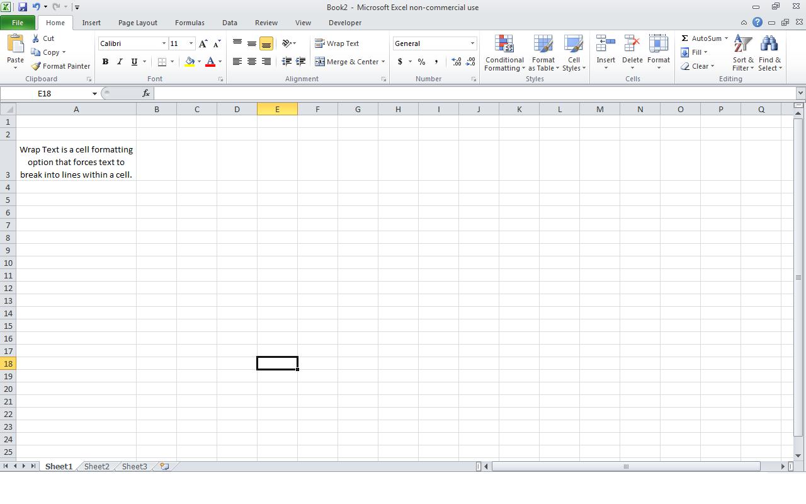Switch to the Formulas ribbon tab
The width and height of the screenshot is (806, 504).
pos(190,23)
